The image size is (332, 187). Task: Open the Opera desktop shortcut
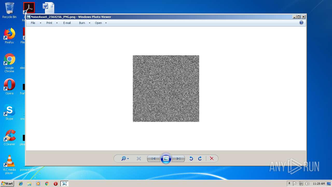tap(9, 87)
